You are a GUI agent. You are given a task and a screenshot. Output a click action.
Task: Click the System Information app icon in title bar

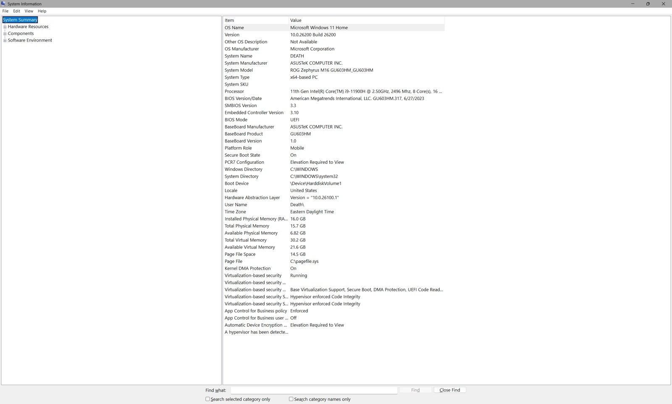[3, 4]
